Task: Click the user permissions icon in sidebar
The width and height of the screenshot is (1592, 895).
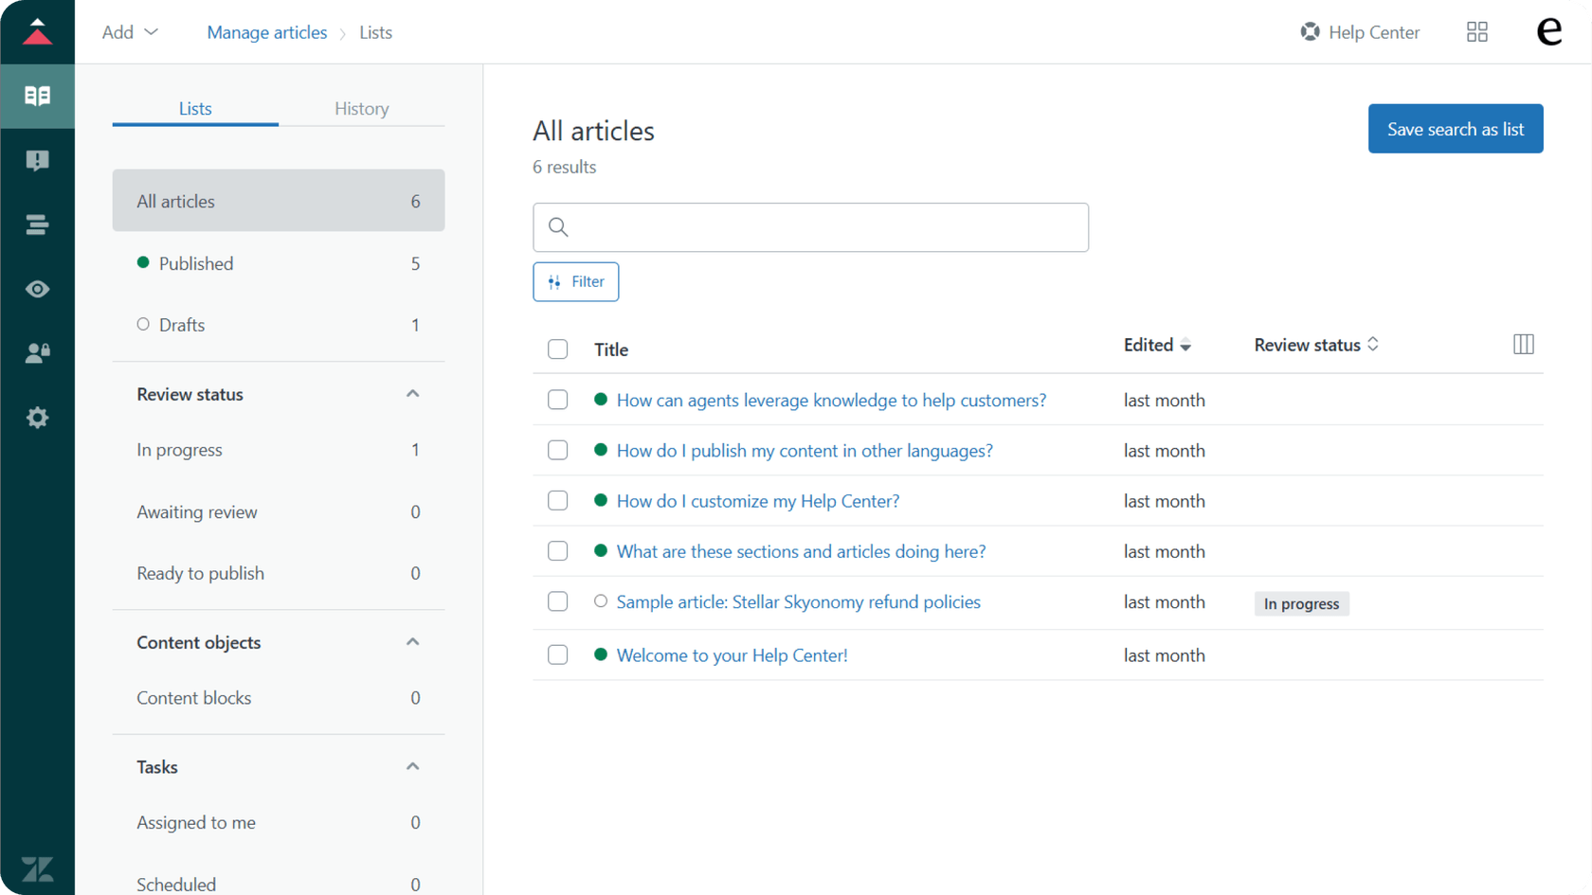Action: coord(38,353)
